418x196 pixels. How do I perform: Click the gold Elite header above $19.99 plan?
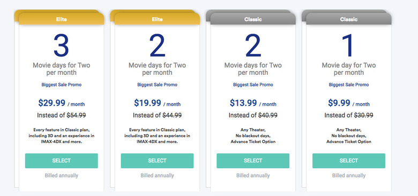coord(157,19)
